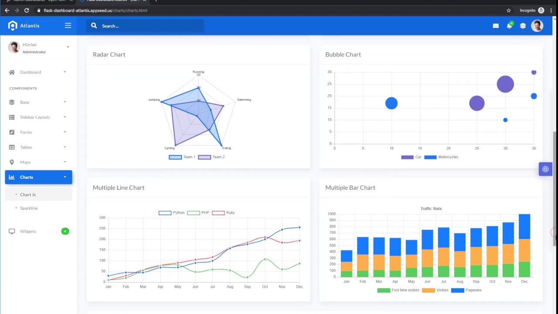The image size is (558, 314).
Task: Open the Widgets menu item
Action: point(38,231)
